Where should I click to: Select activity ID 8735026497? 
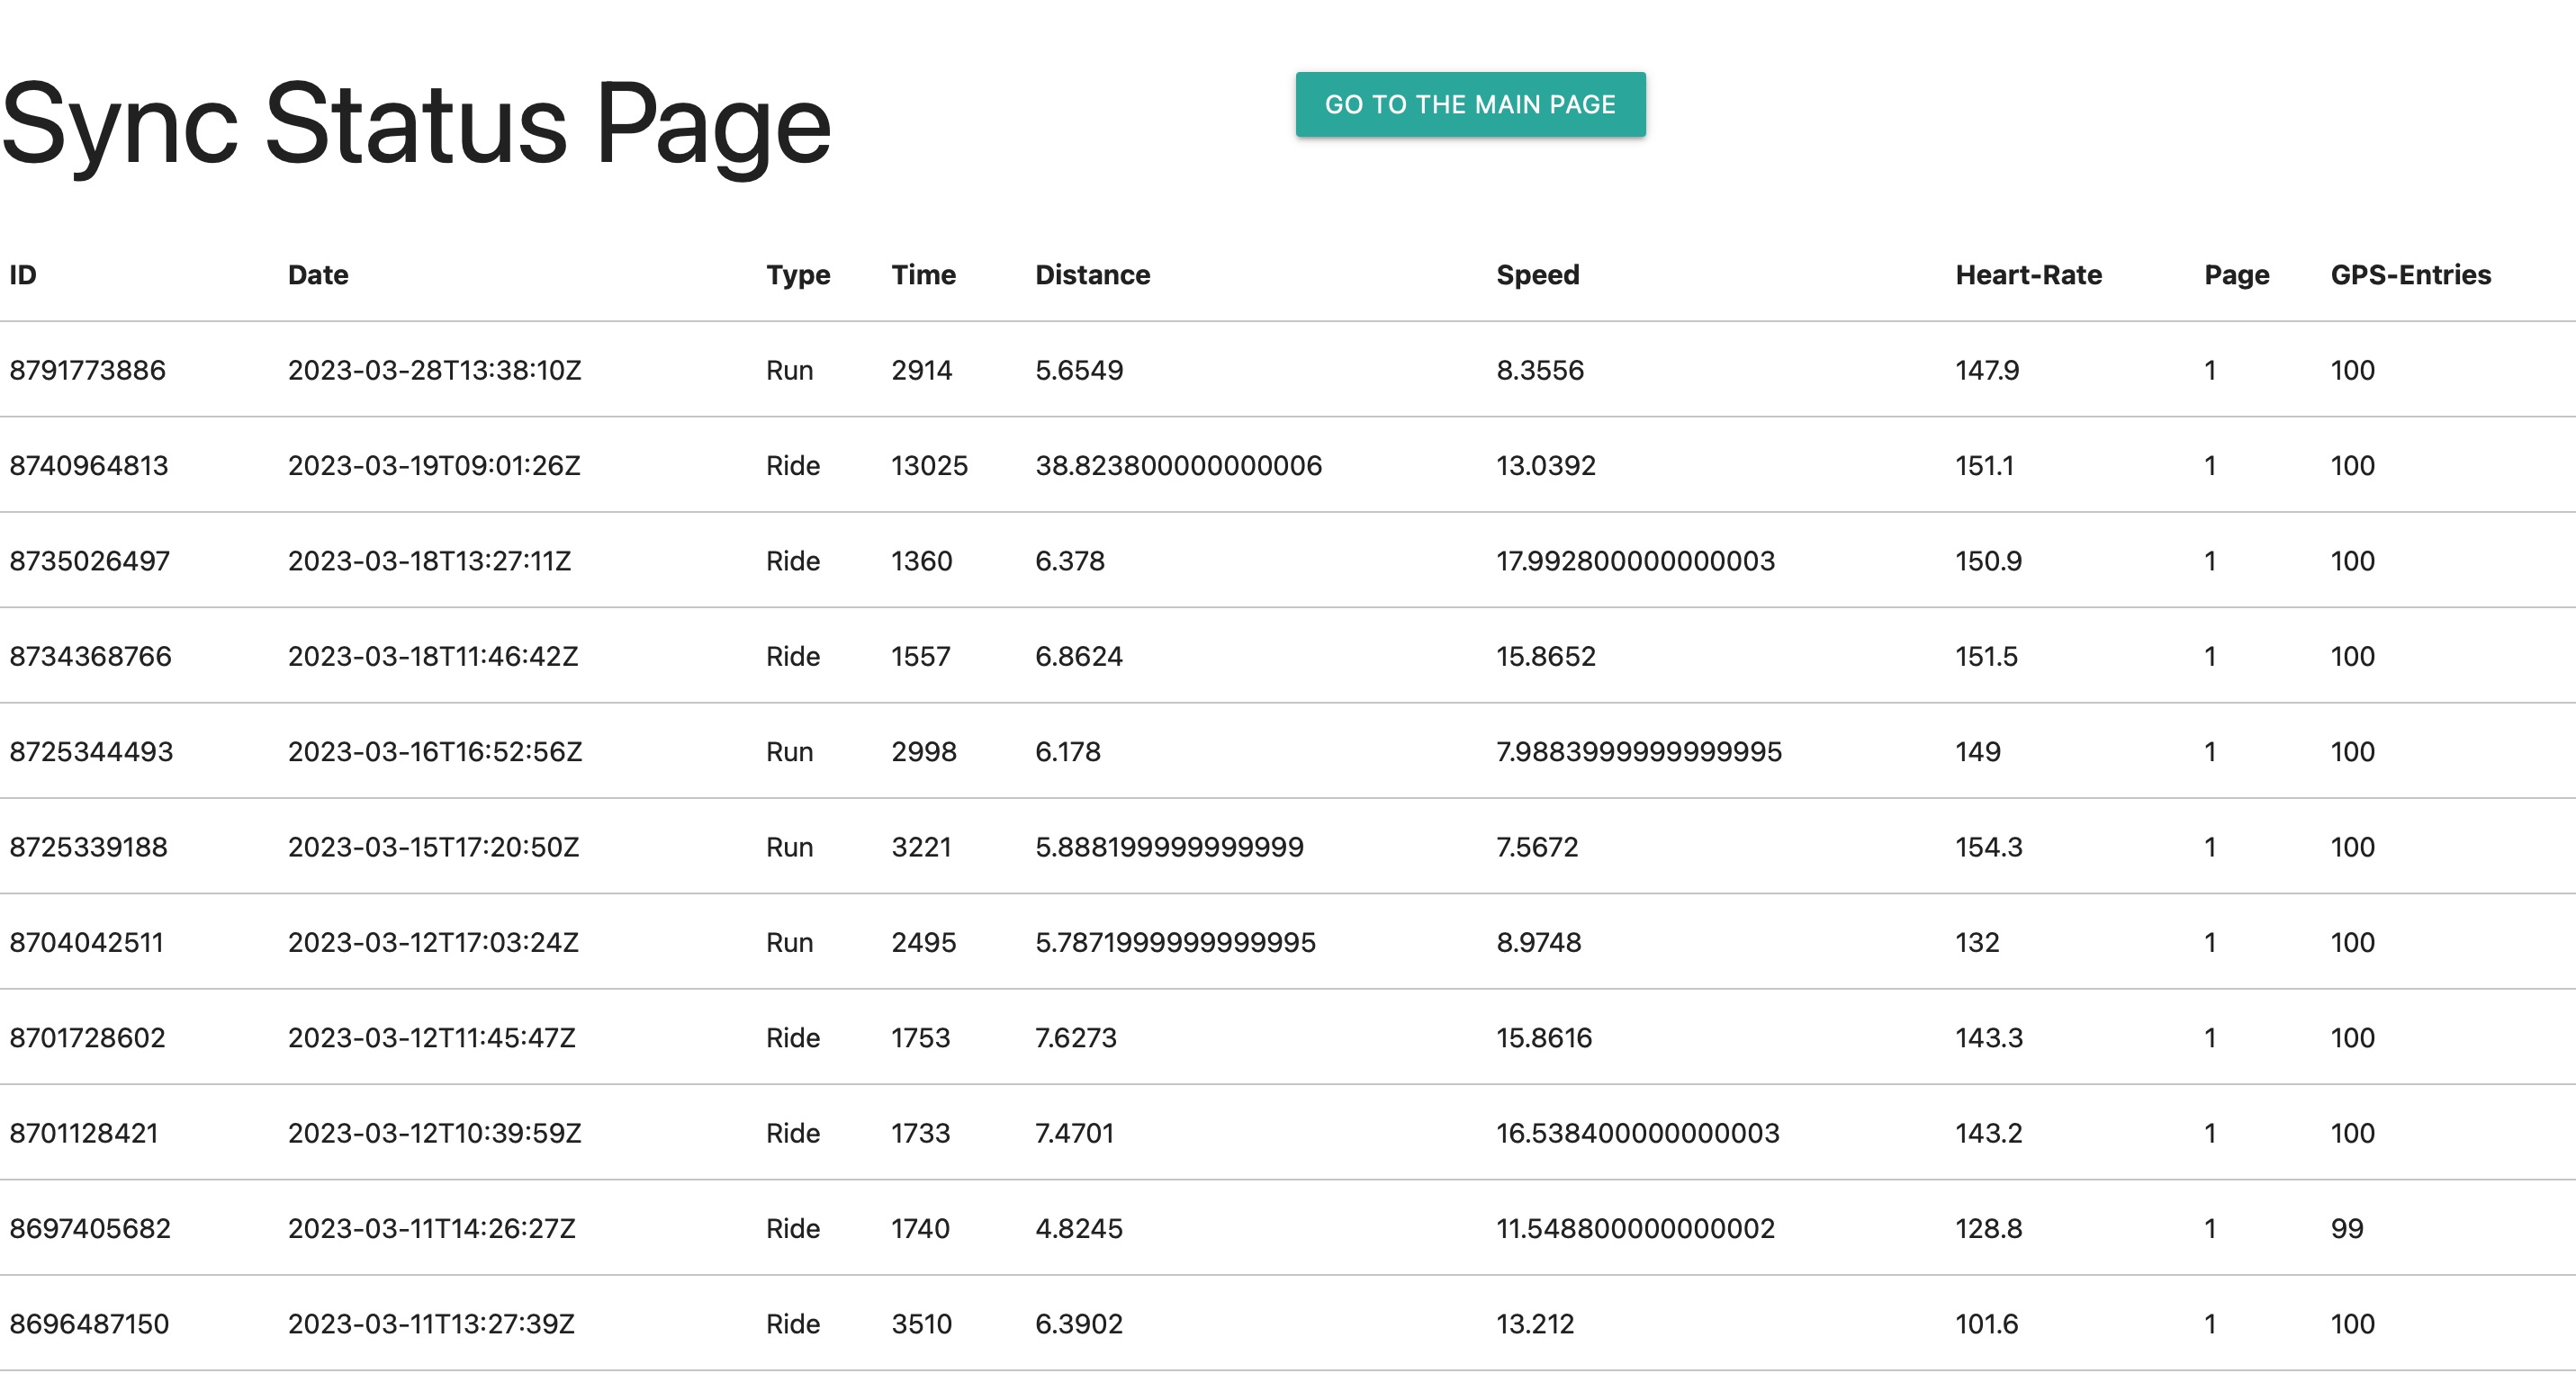(89, 561)
